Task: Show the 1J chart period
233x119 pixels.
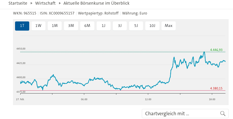Action: pyautogui.click(x=104, y=26)
